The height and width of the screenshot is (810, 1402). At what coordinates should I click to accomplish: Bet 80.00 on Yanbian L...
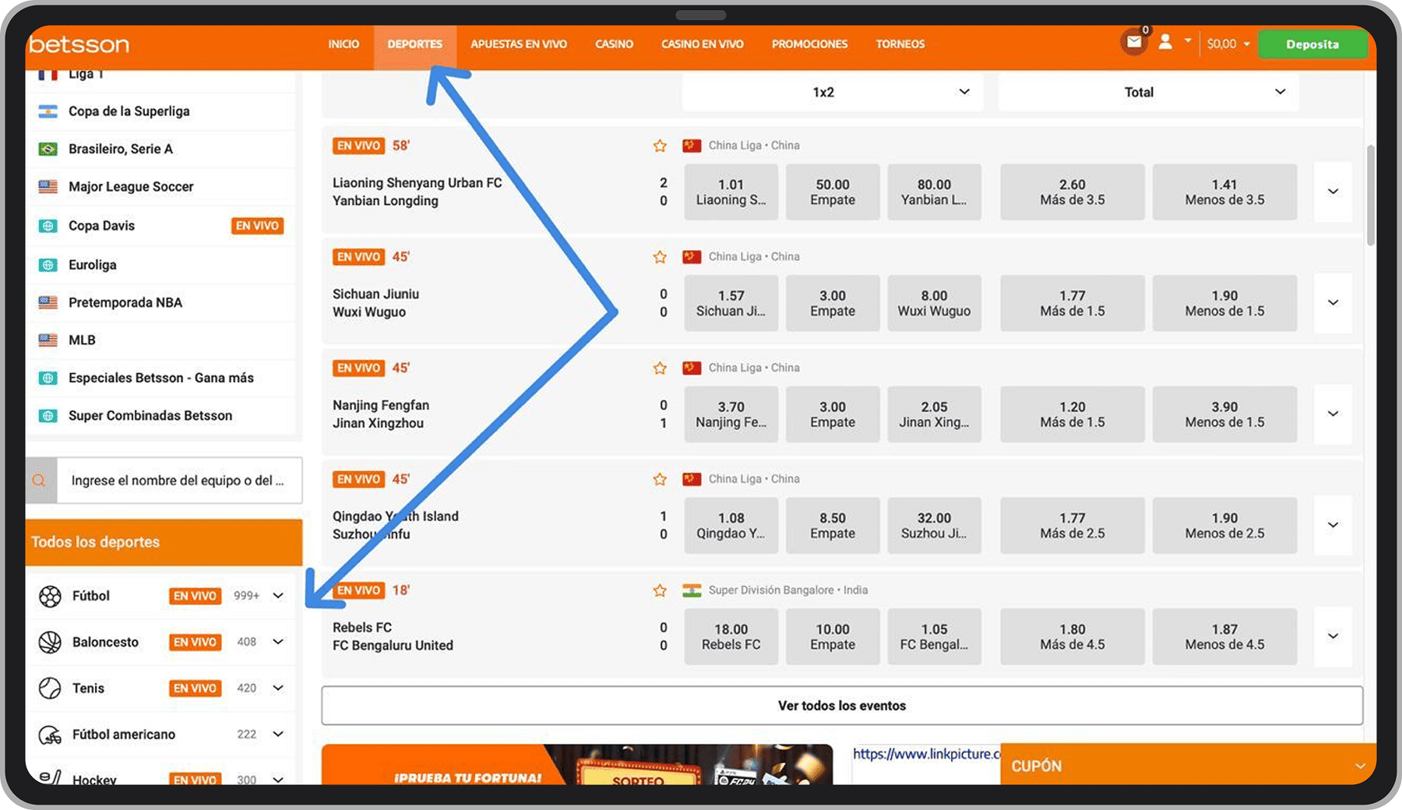tap(934, 192)
